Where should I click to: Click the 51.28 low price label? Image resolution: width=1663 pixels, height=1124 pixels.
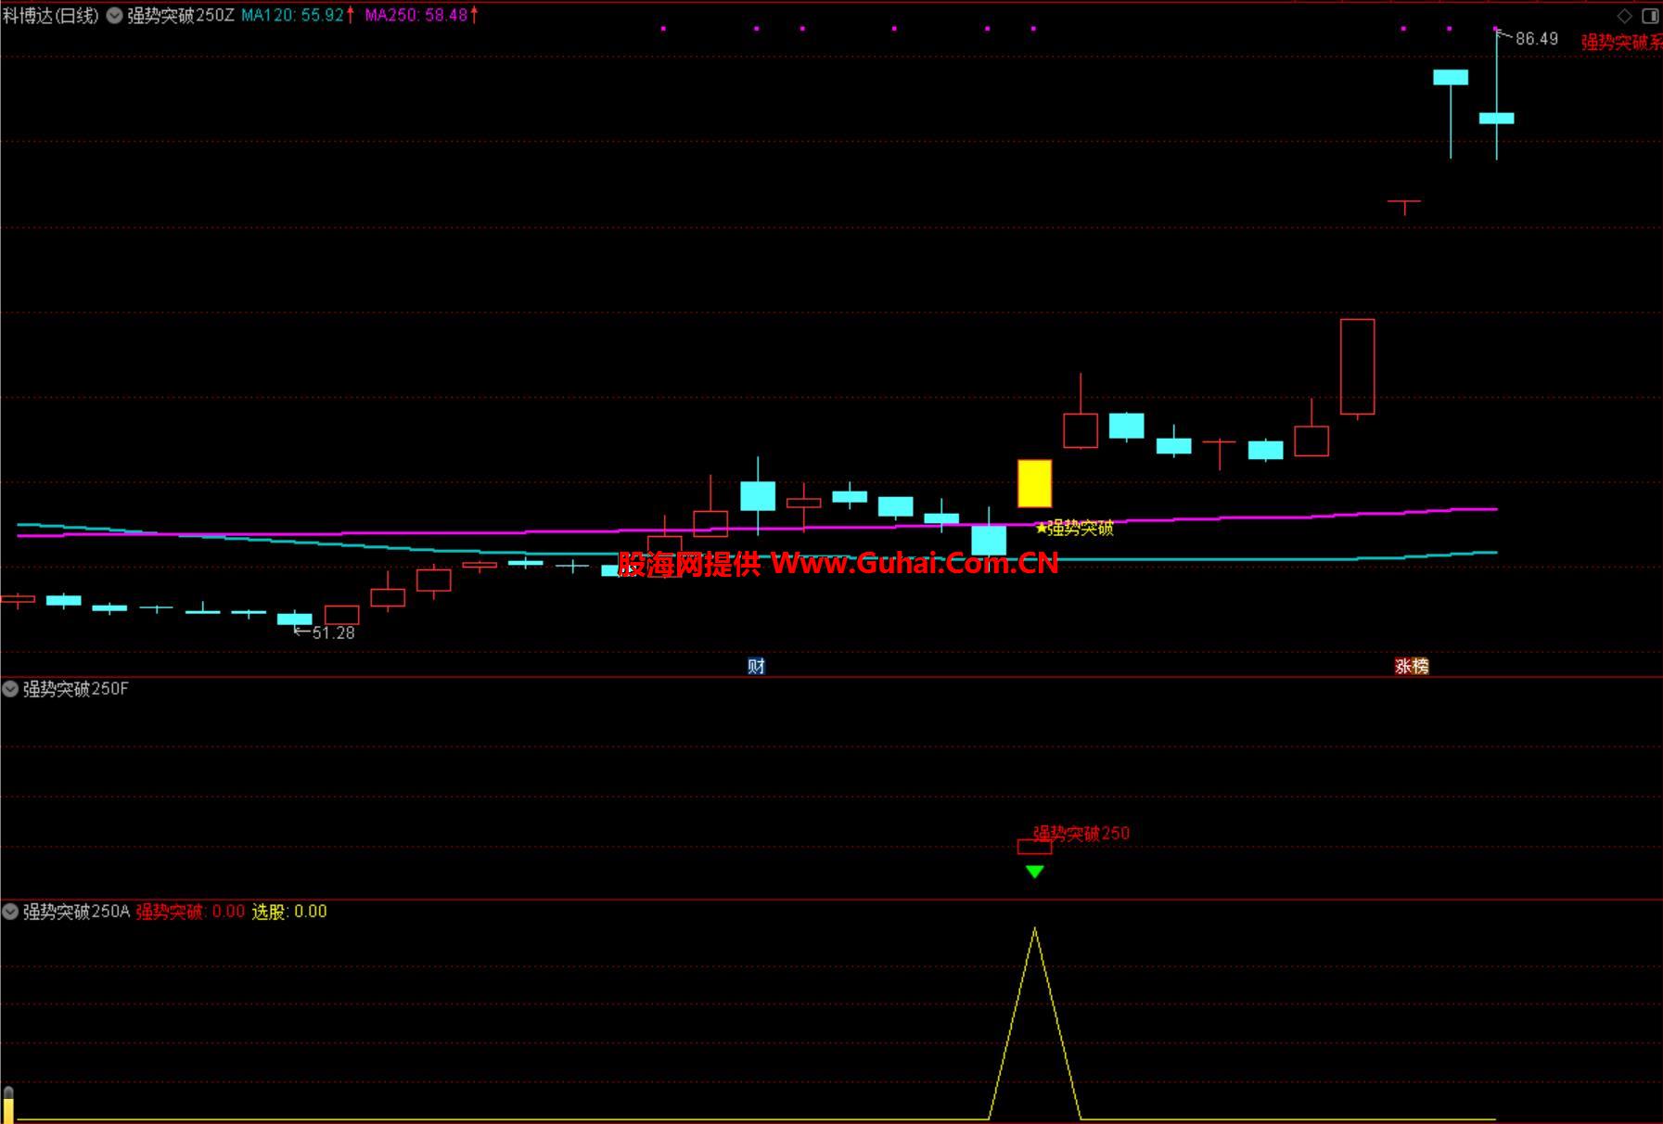[333, 632]
